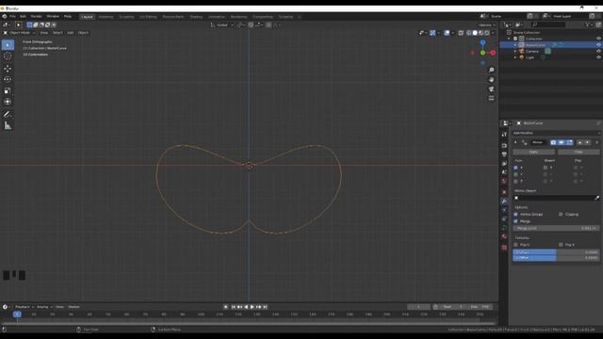603x339 pixels.
Task: Open the Global transform orientation dropdown
Action: click(222, 25)
